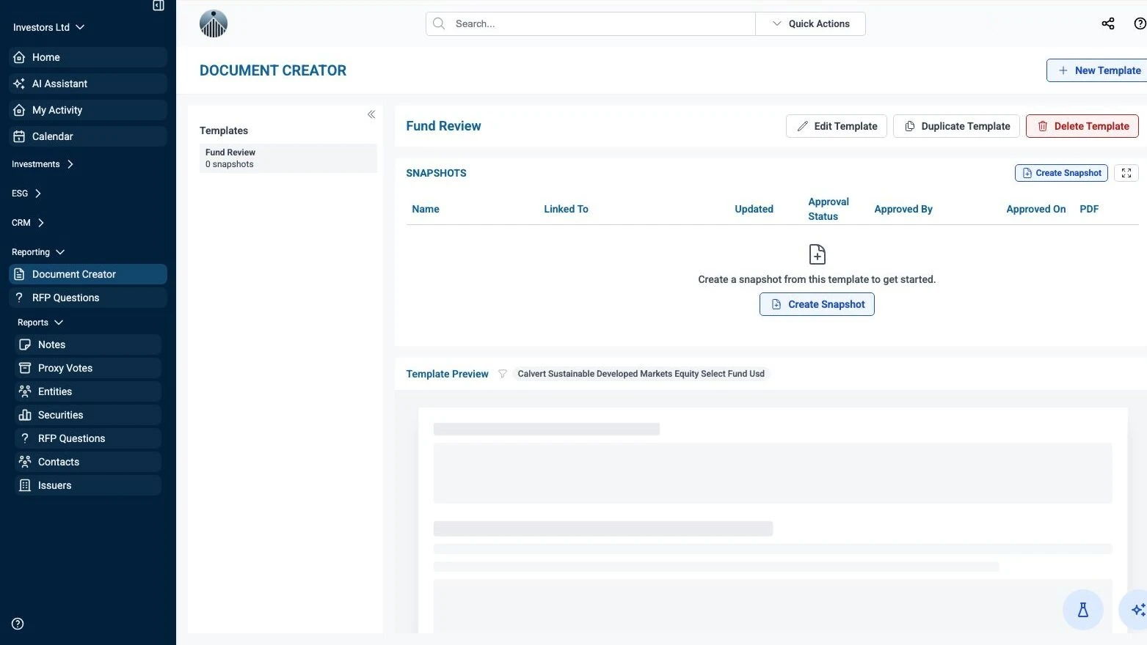Collapse the Reports subsection
The height and width of the screenshot is (645, 1147).
click(40, 322)
